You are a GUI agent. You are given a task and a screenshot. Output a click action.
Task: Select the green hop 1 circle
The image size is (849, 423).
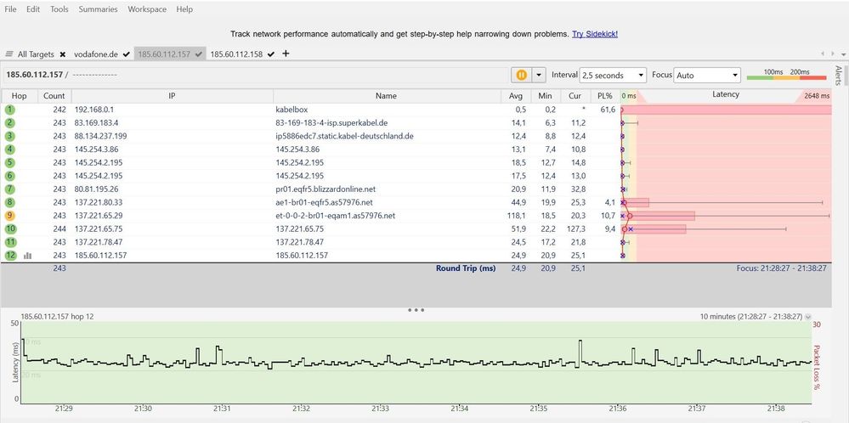point(10,110)
